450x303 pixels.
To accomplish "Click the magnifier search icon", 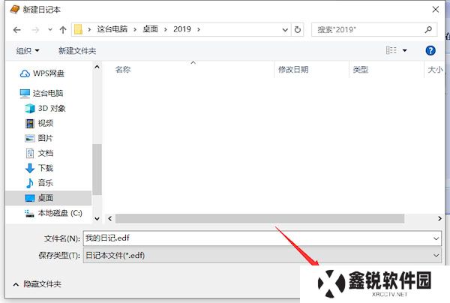I will [428, 29].
